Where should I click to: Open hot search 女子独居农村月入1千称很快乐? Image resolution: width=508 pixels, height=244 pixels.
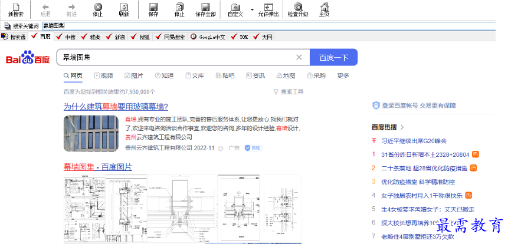pyautogui.click(x=422, y=196)
